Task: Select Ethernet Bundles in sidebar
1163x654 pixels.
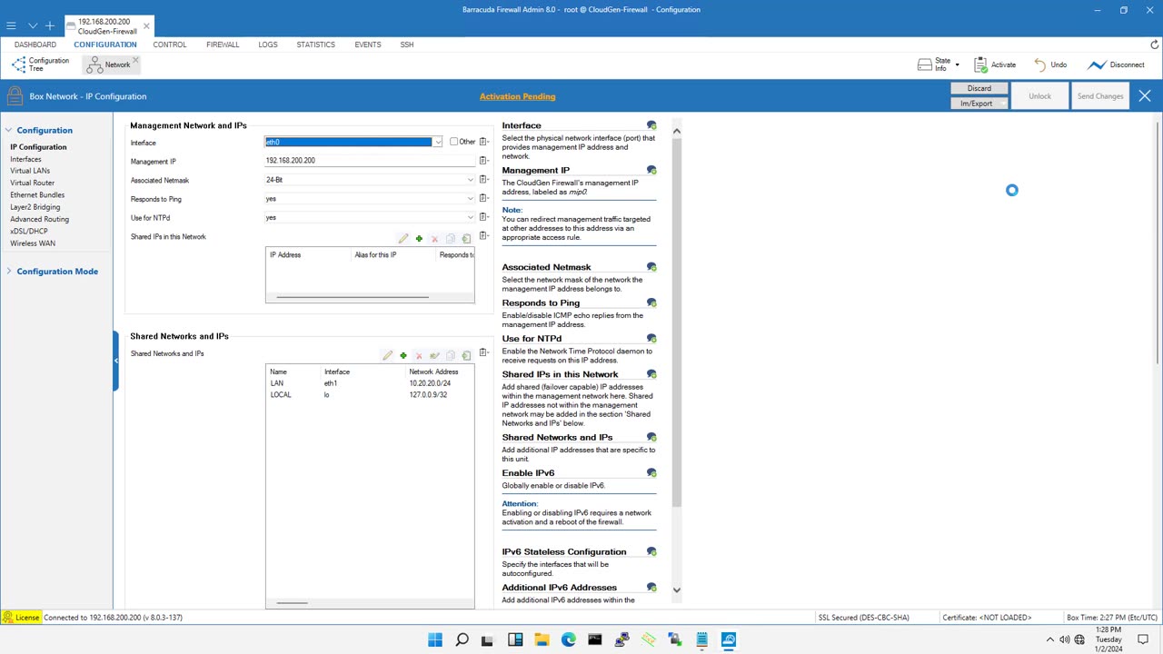Action: (x=37, y=195)
